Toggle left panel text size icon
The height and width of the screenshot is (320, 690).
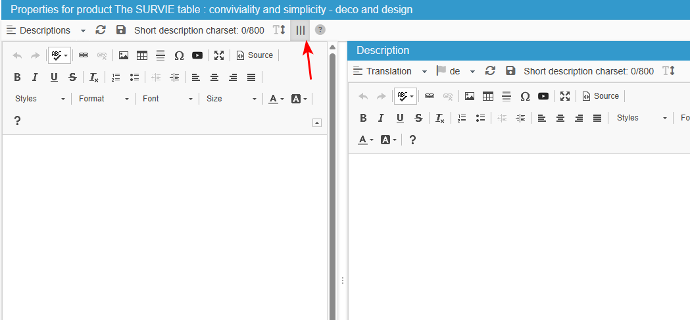pos(279,30)
